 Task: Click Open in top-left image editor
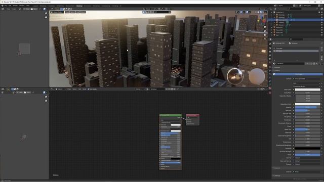[x=34, y=9]
